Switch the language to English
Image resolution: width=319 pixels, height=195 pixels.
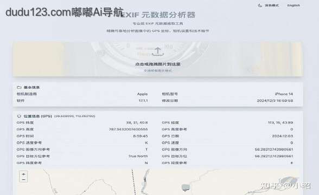coord(294,5)
